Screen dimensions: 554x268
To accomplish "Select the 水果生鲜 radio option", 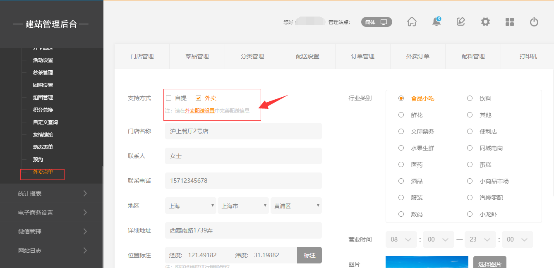I will 401,148.
